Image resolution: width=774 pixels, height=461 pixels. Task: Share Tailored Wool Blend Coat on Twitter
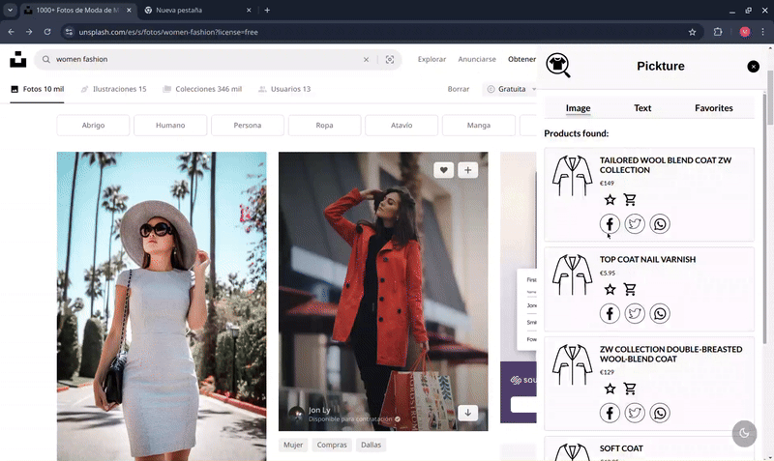(635, 224)
